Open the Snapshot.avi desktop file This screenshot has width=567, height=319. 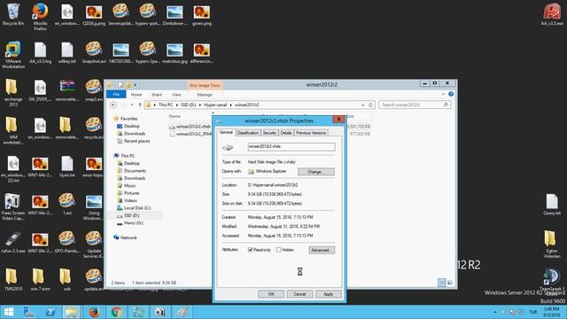94,53
